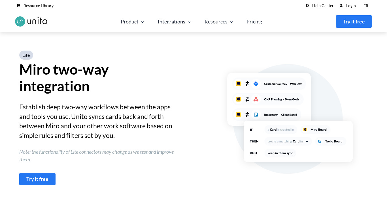
Task: Click Jira icon in Customer Journey row
Action: (256, 84)
